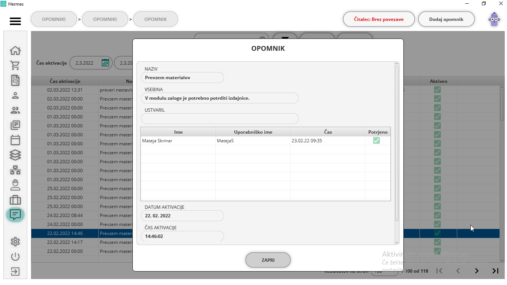The width and height of the screenshot is (507, 285).
Task: Click the ČAS AKTIVACIJE field 14:46:02
Action: pos(182,236)
